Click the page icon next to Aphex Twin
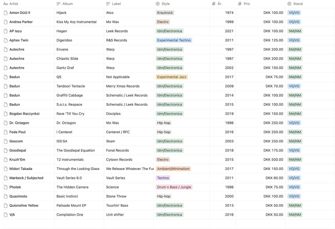Screen dimensions: 335x229 click(6, 40)
